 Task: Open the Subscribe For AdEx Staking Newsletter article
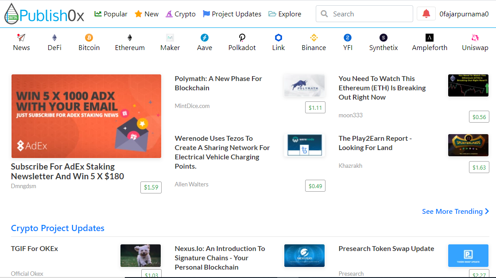pyautogui.click(x=67, y=171)
